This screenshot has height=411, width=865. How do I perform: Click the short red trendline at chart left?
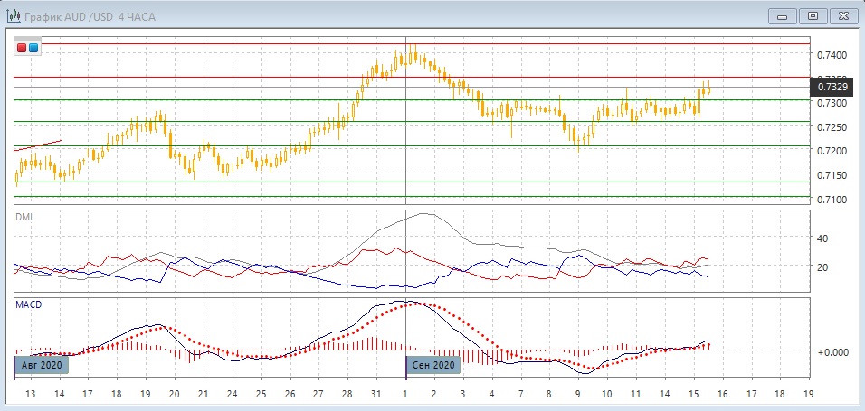pos(38,145)
